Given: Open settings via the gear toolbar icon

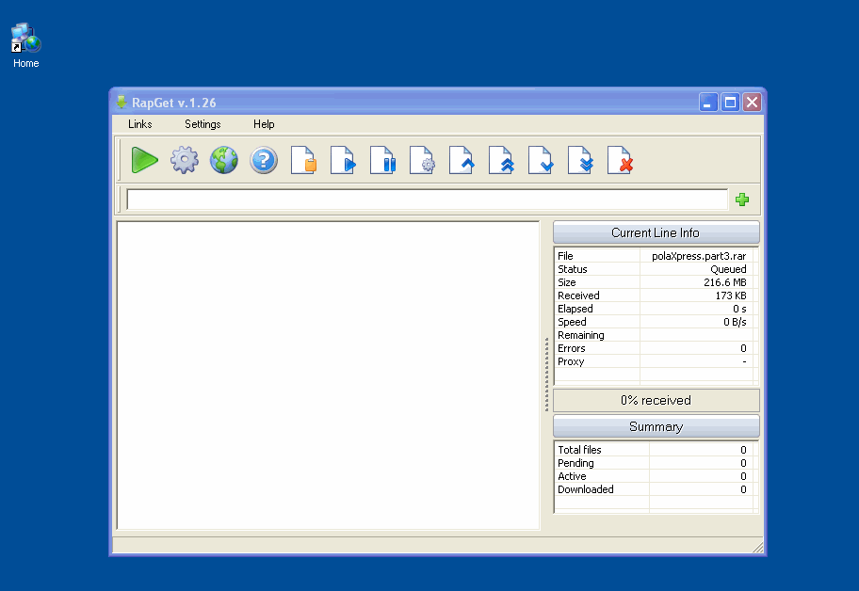Looking at the screenshot, I should coord(184,160).
